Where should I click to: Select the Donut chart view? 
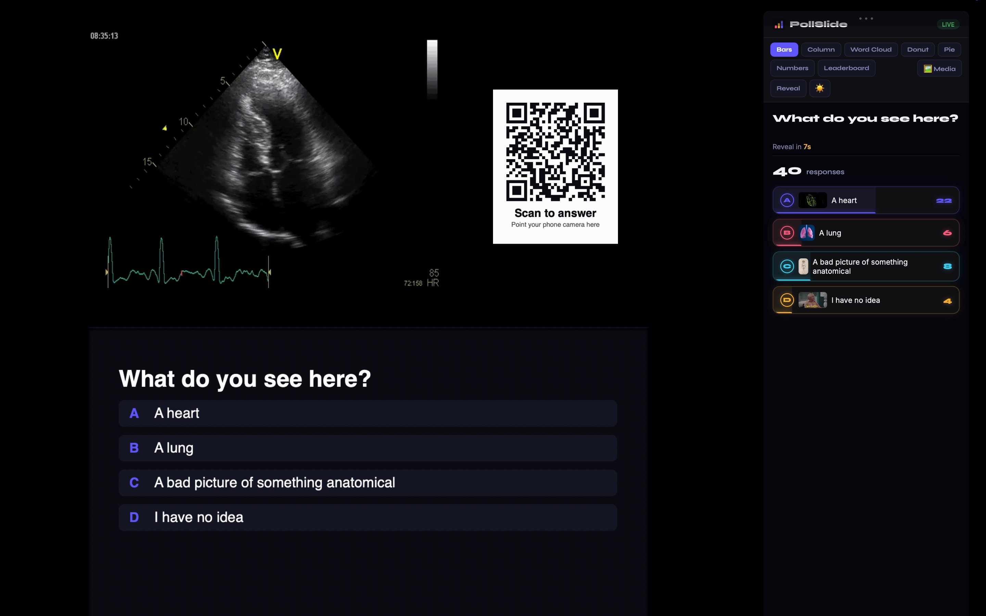(x=918, y=50)
